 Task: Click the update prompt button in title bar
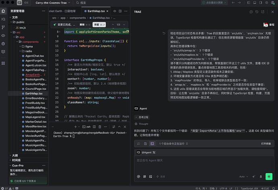(214, 3)
